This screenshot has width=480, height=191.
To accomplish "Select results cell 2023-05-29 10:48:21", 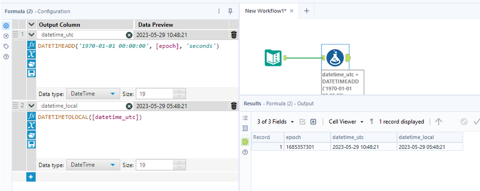I will [364, 147].
